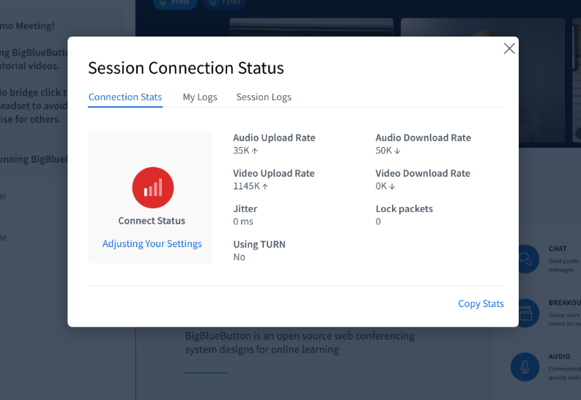Click the Breakout rooms icon in background

526,313
